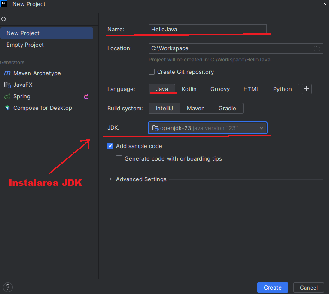Click the Location: label
The height and width of the screenshot is (294, 329).
tap(119, 48)
